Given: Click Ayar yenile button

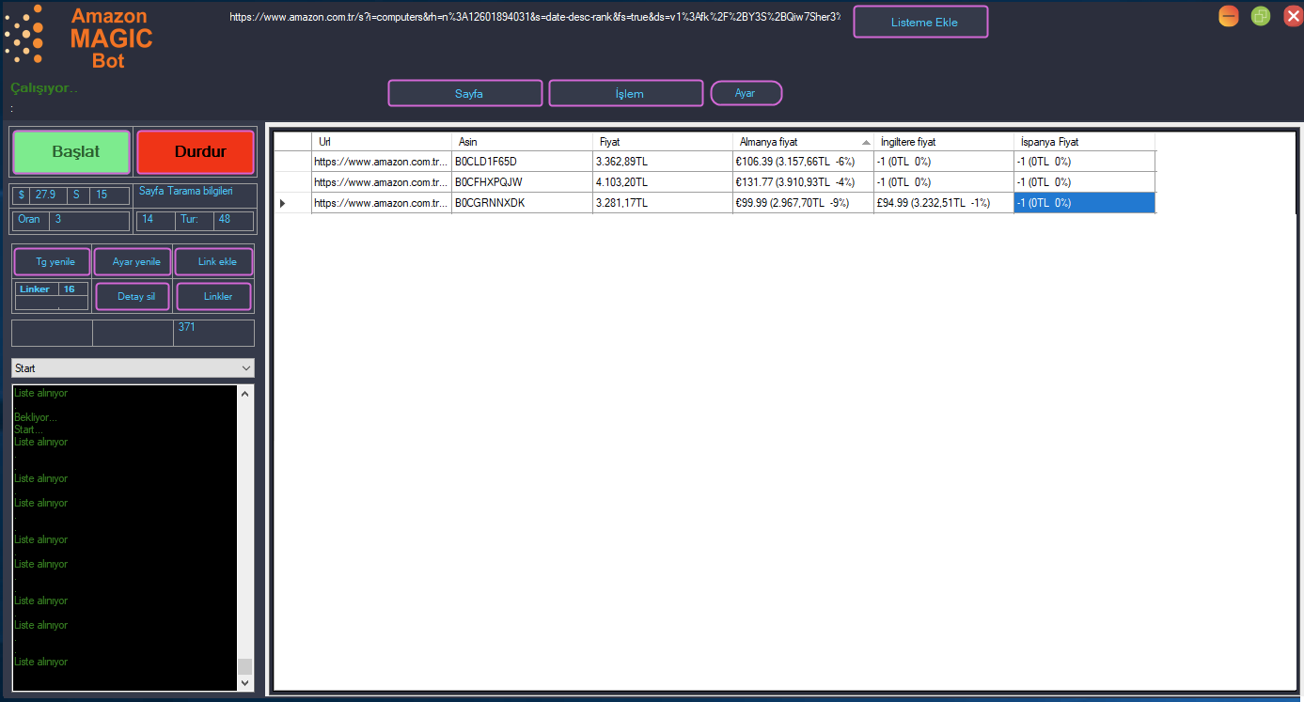Looking at the screenshot, I should (x=133, y=261).
